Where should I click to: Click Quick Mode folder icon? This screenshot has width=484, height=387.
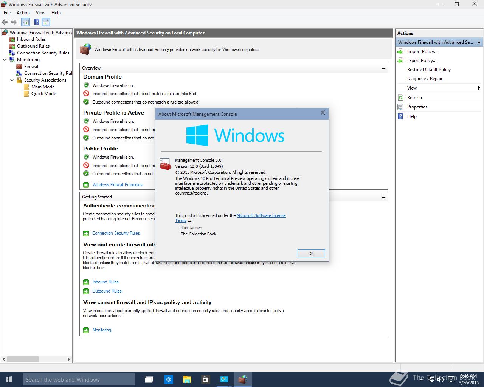coord(26,94)
